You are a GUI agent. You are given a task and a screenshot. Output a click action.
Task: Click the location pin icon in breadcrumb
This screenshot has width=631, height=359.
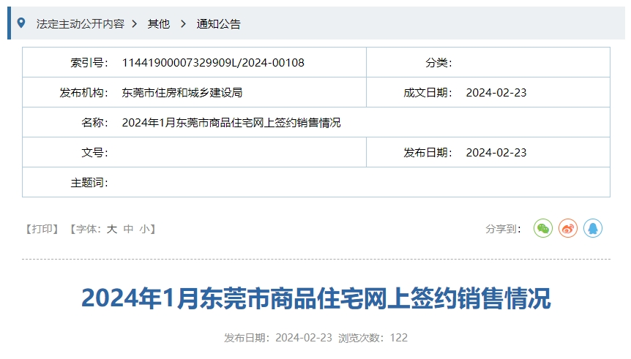(21, 23)
